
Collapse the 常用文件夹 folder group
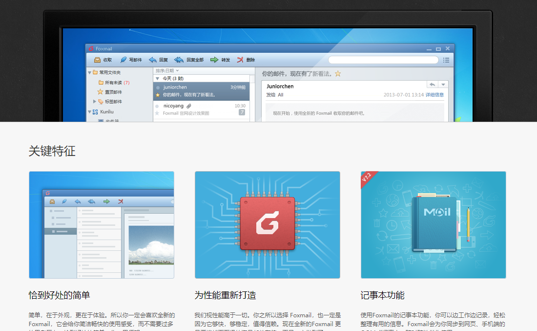click(90, 73)
